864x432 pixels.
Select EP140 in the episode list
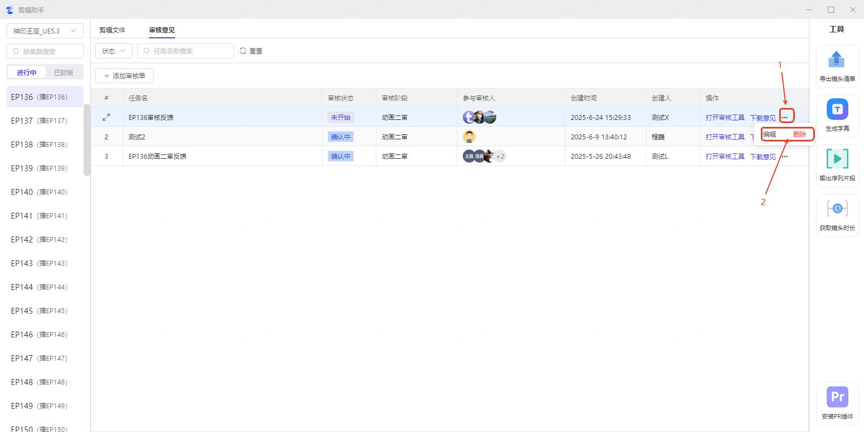pyautogui.click(x=39, y=192)
